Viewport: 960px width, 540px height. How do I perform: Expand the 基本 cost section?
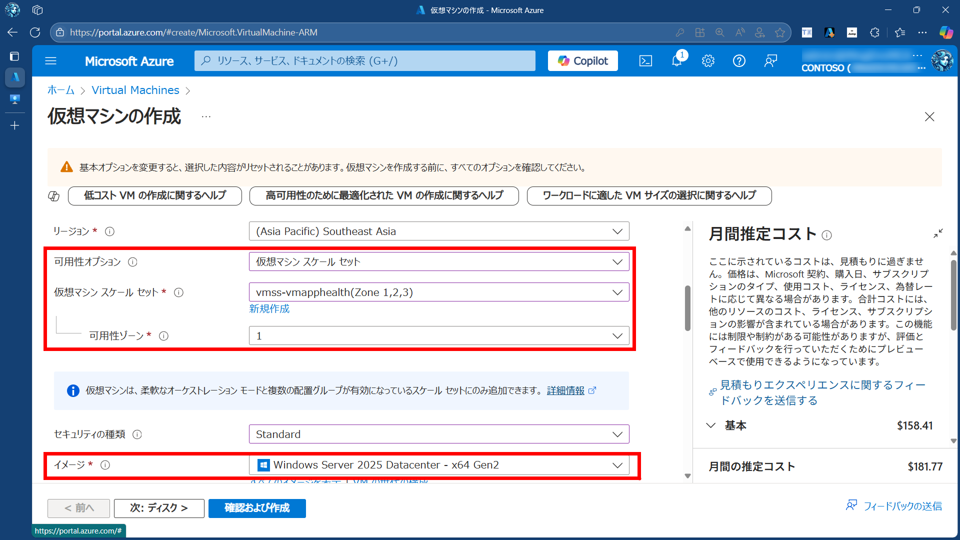711,425
